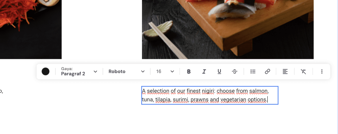Select the sushi board image
338x134 pixels.
(x=227, y=29)
